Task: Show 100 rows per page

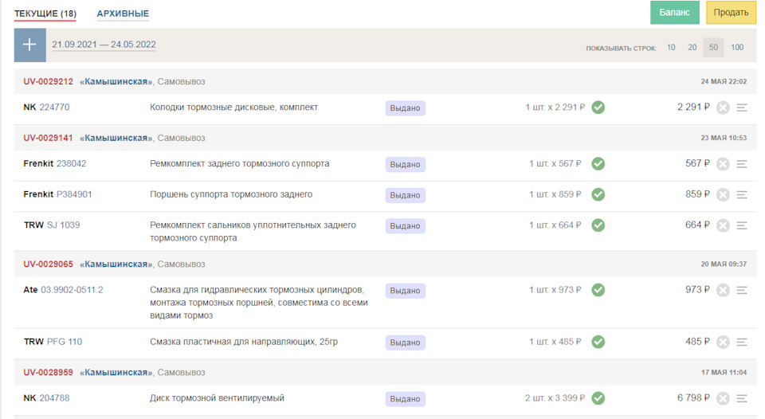Action: (737, 48)
